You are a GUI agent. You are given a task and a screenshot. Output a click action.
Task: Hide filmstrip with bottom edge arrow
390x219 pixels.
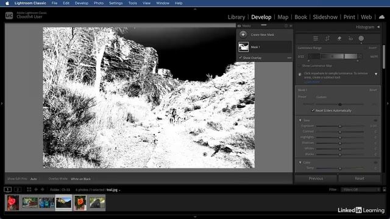point(195,217)
